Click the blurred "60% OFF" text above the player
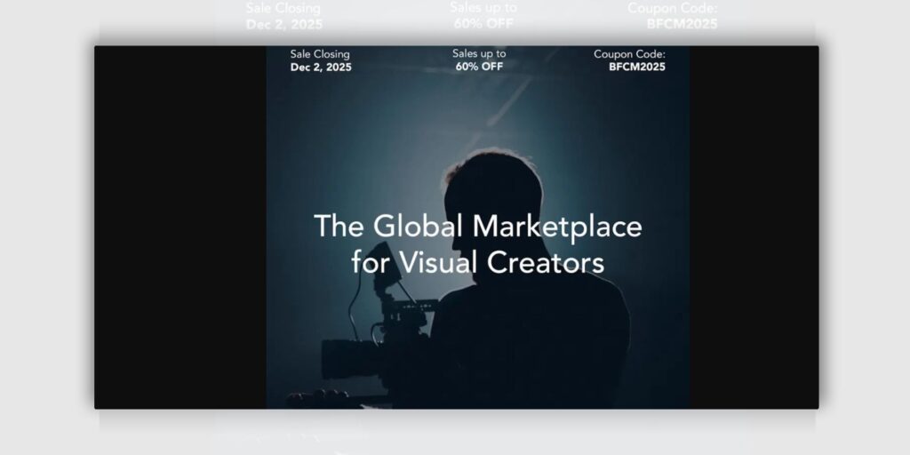The width and height of the screenshot is (910, 455). pyautogui.click(x=483, y=23)
